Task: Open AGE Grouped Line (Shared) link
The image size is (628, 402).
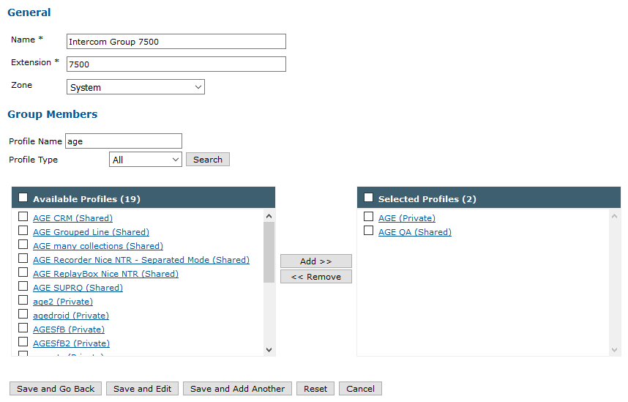Action: pos(91,232)
